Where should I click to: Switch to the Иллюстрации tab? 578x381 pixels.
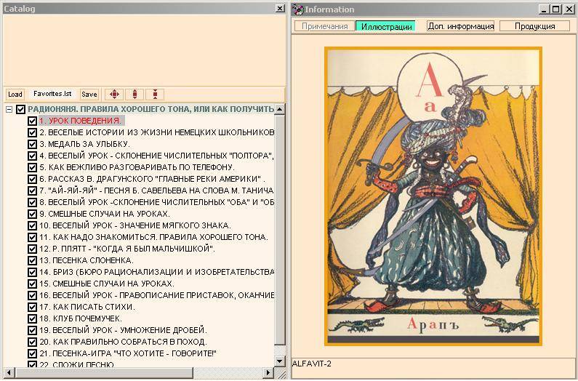click(x=386, y=26)
